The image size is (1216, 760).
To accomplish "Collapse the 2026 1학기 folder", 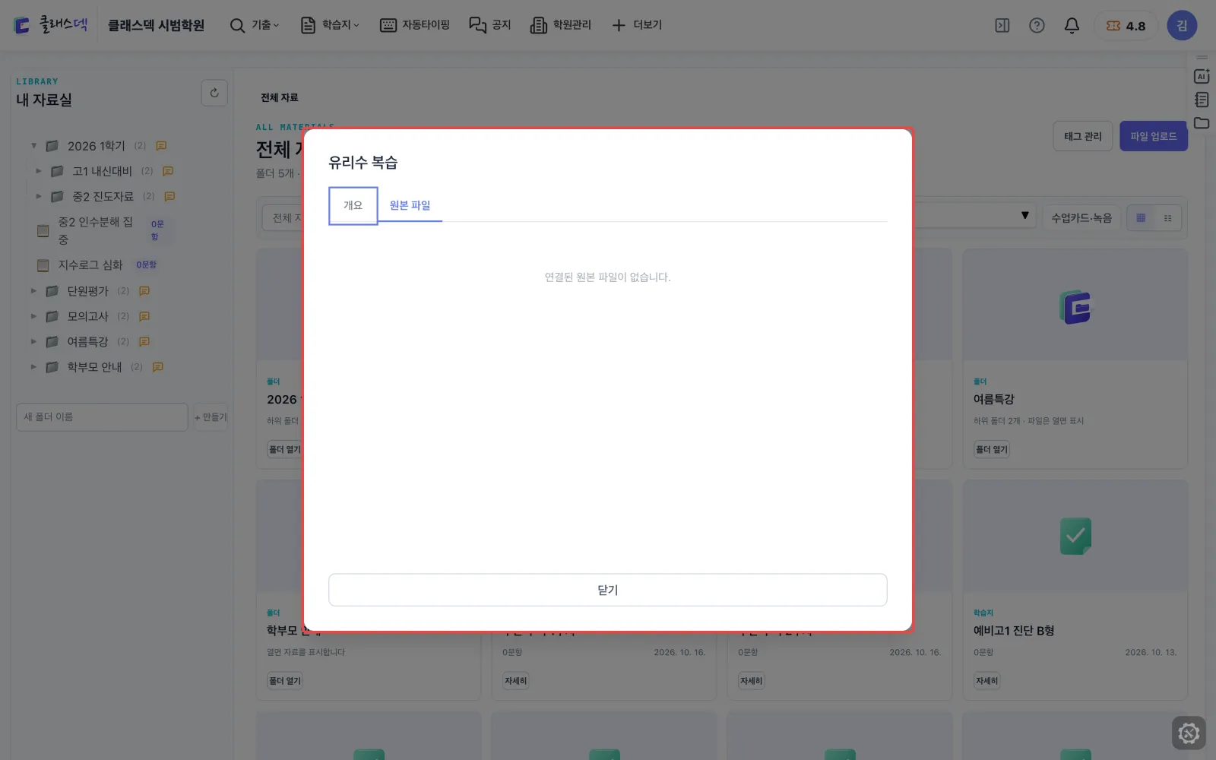I will (33, 146).
